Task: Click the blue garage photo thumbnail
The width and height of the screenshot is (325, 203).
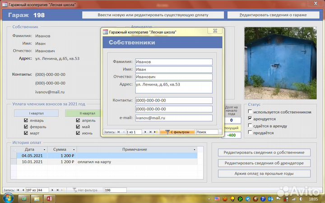Action: click(x=280, y=63)
